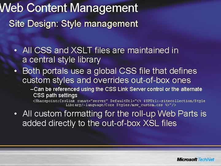Image resolution: width=221 pixels, height=166 pixels.
Task: Click bullet 'All CSS and XSLT files are maintained in'
Action: pyautogui.click(x=100, y=50)
